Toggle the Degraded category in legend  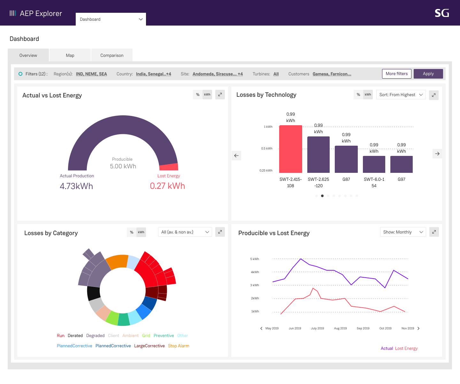pos(96,336)
